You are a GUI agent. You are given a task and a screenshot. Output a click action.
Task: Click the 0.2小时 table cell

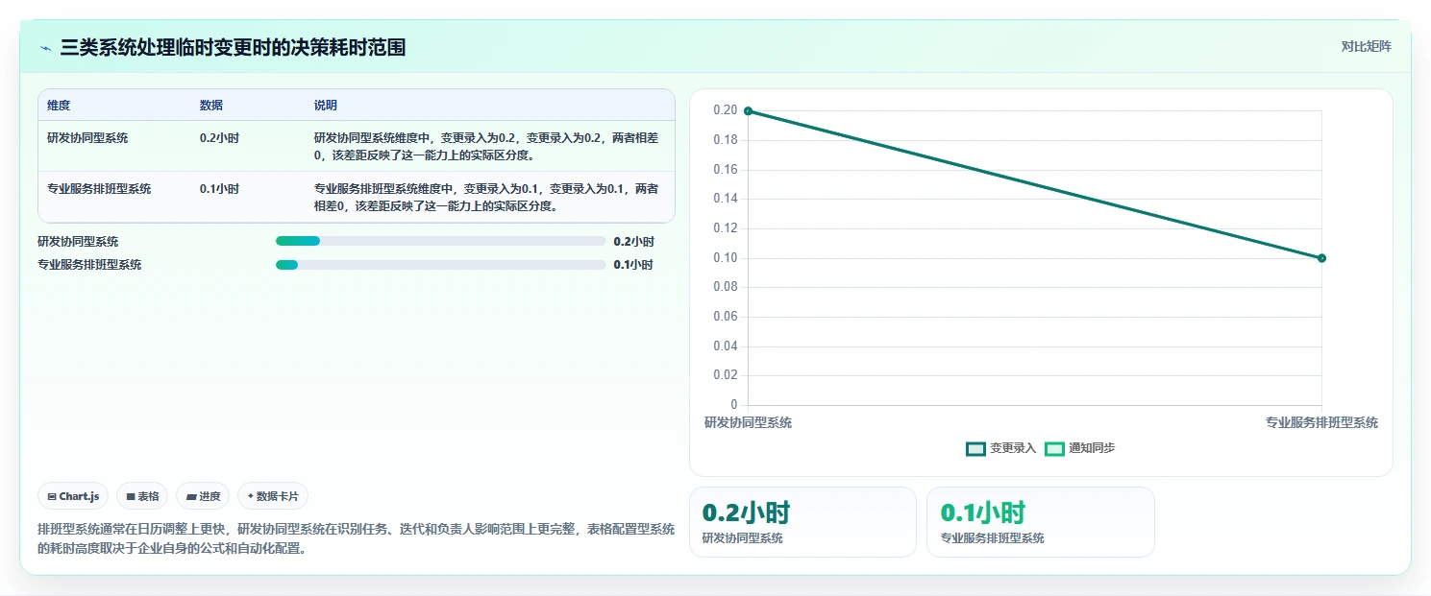(x=219, y=137)
